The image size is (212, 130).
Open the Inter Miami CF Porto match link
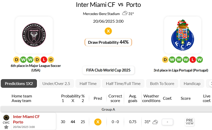(26, 119)
